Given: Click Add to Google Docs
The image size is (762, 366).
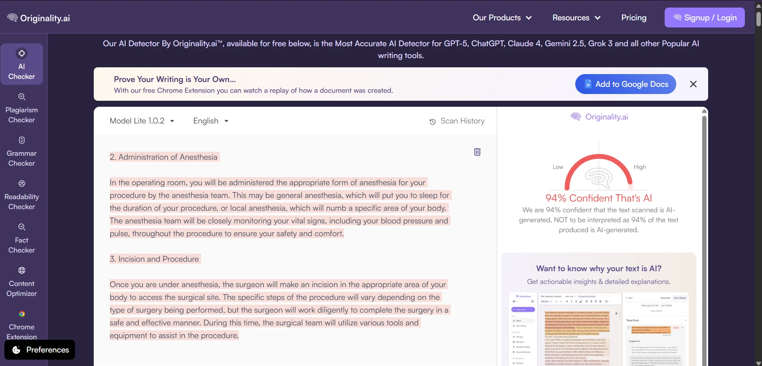Looking at the screenshot, I should click(x=625, y=84).
